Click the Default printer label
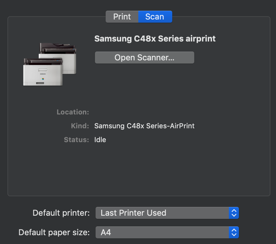 coord(61,213)
